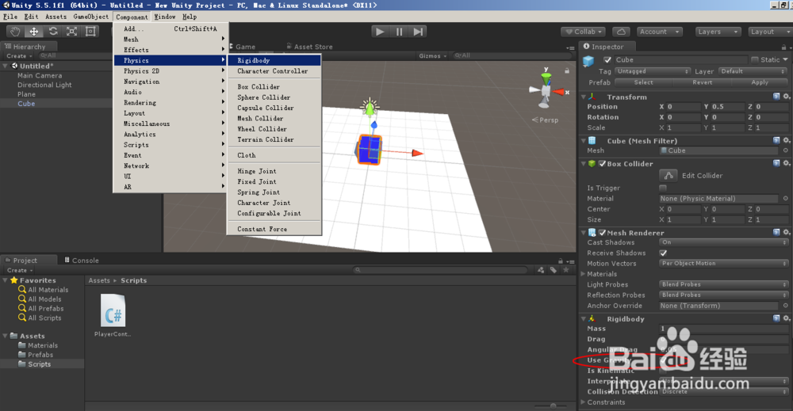Viewport: 793px width, 411px height.
Task: Select the Hand tool
Action: (x=15, y=32)
